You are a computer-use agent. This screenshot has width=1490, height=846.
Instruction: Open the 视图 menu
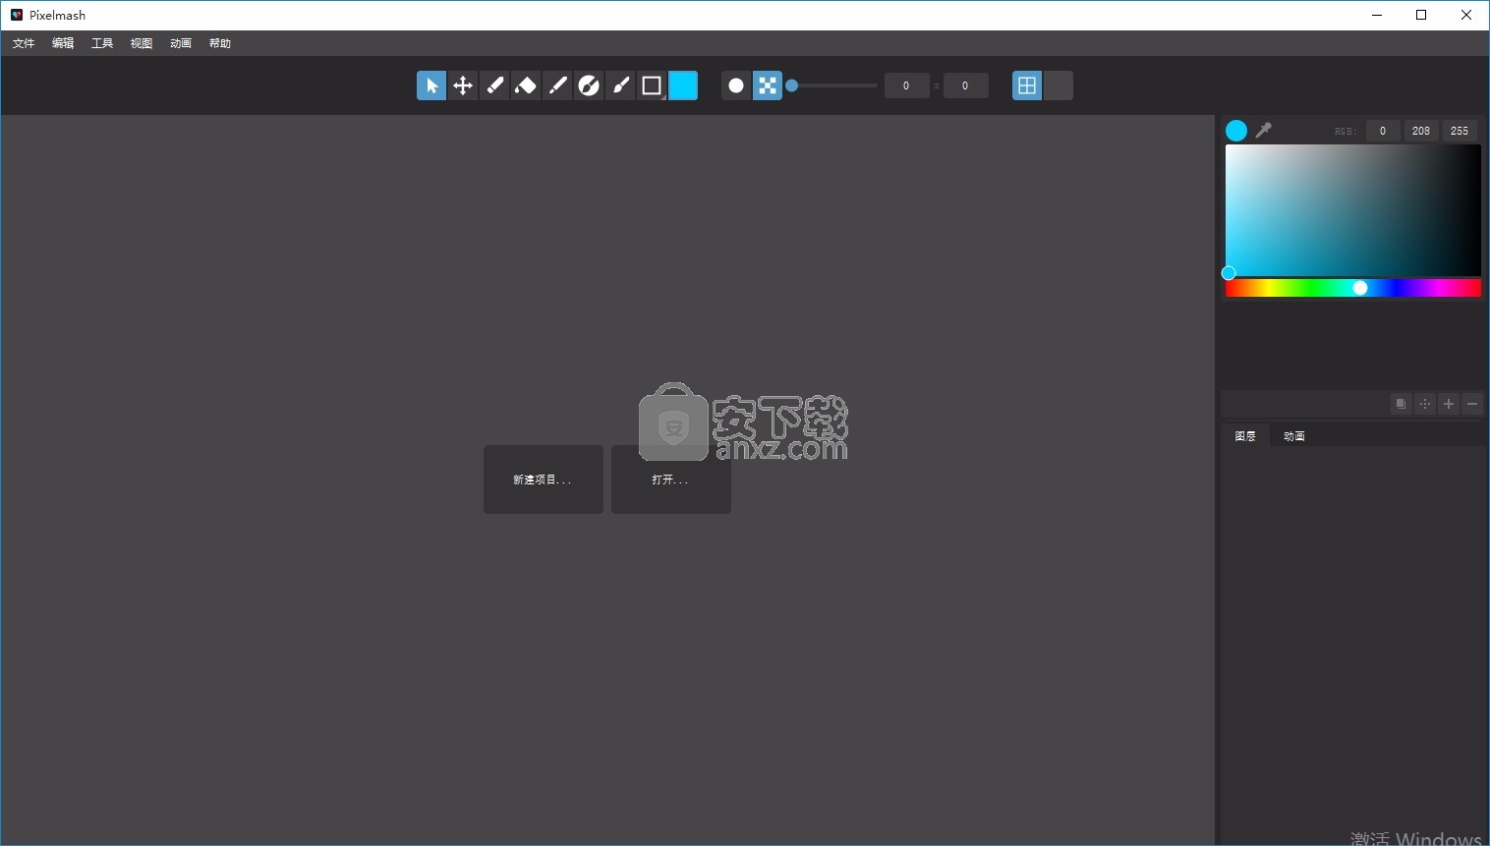[142, 43]
